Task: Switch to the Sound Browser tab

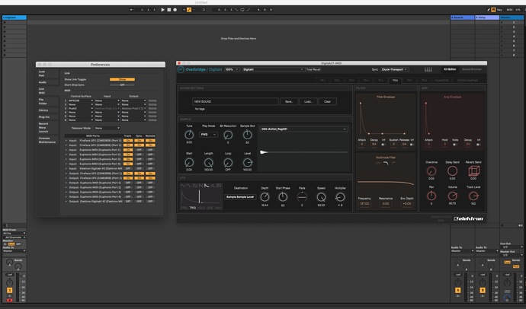Action: pyautogui.click(x=472, y=69)
